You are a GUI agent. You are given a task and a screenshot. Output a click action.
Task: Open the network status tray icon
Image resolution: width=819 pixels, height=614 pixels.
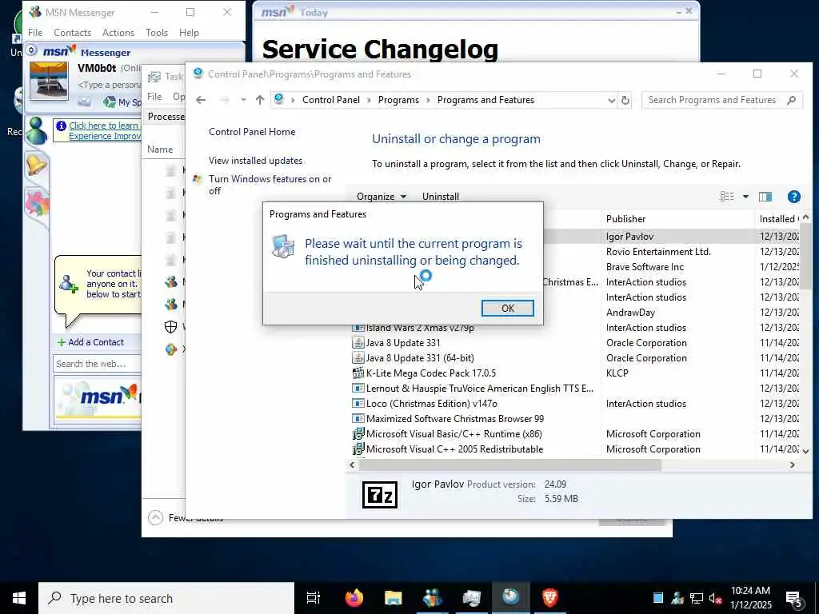pos(696,598)
